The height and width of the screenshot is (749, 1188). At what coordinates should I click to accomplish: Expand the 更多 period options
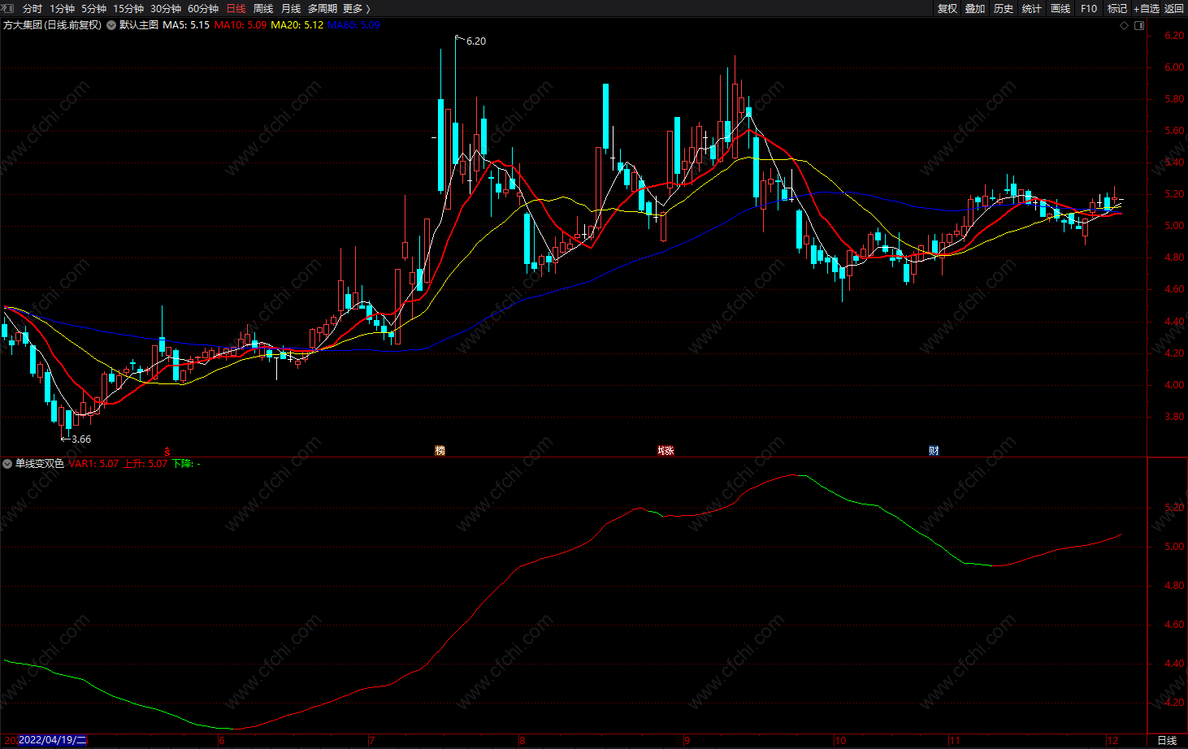click(x=356, y=8)
